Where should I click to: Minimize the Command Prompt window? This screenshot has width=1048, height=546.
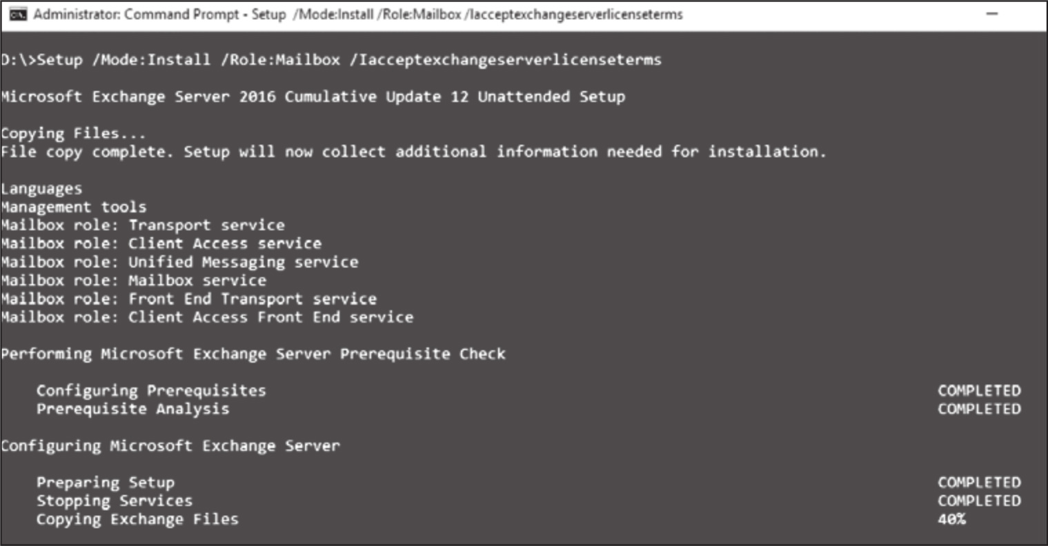tap(992, 14)
